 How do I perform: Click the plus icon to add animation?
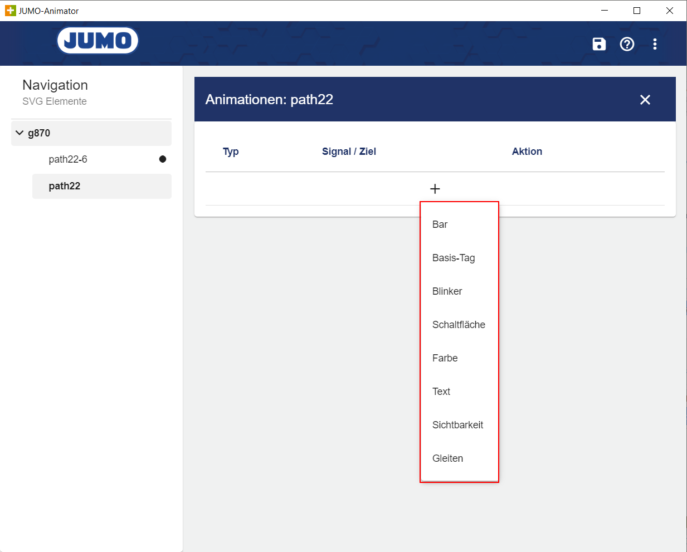point(435,189)
